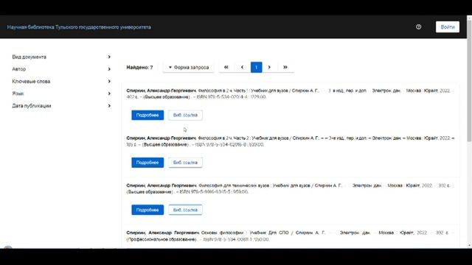Click the help question mark icon
Viewport: 472px width, 265px height.
(418, 26)
